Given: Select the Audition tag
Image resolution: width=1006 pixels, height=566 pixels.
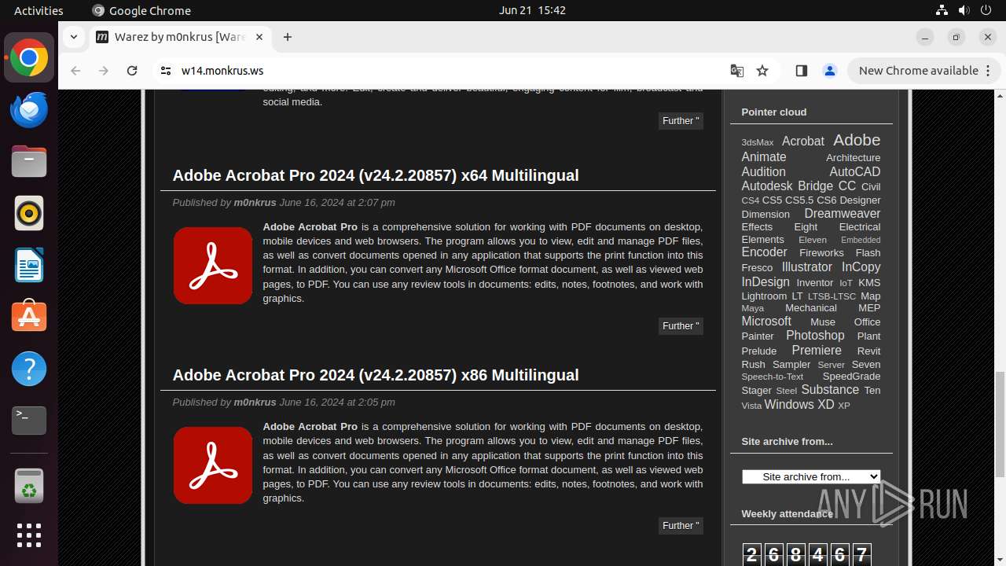Looking at the screenshot, I should pos(763,171).
